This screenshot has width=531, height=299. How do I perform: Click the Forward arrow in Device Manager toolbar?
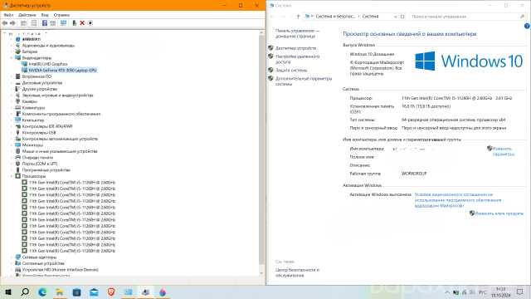tap(12, 23)
